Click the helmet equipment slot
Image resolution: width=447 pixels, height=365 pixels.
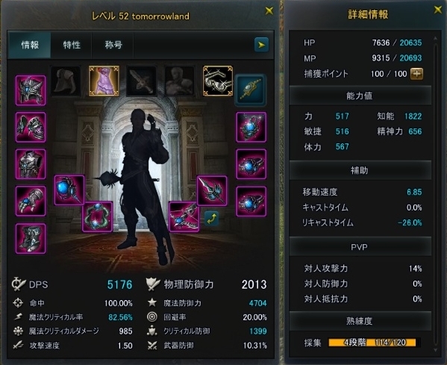pyautogui.click(x=31, y=90)
